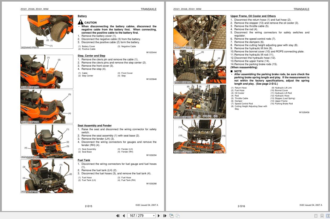
Task: Enable continuous scrolling page view
Action: coord(322,216)
